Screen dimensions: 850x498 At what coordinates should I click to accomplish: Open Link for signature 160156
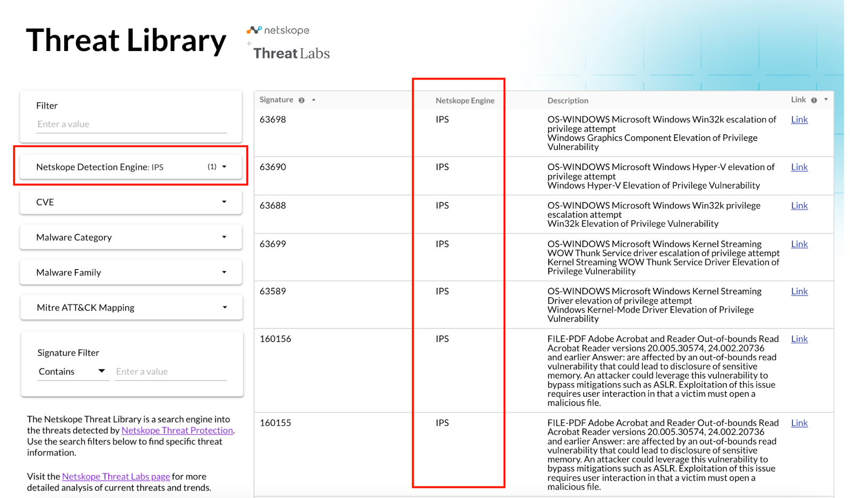pos(799,339)
